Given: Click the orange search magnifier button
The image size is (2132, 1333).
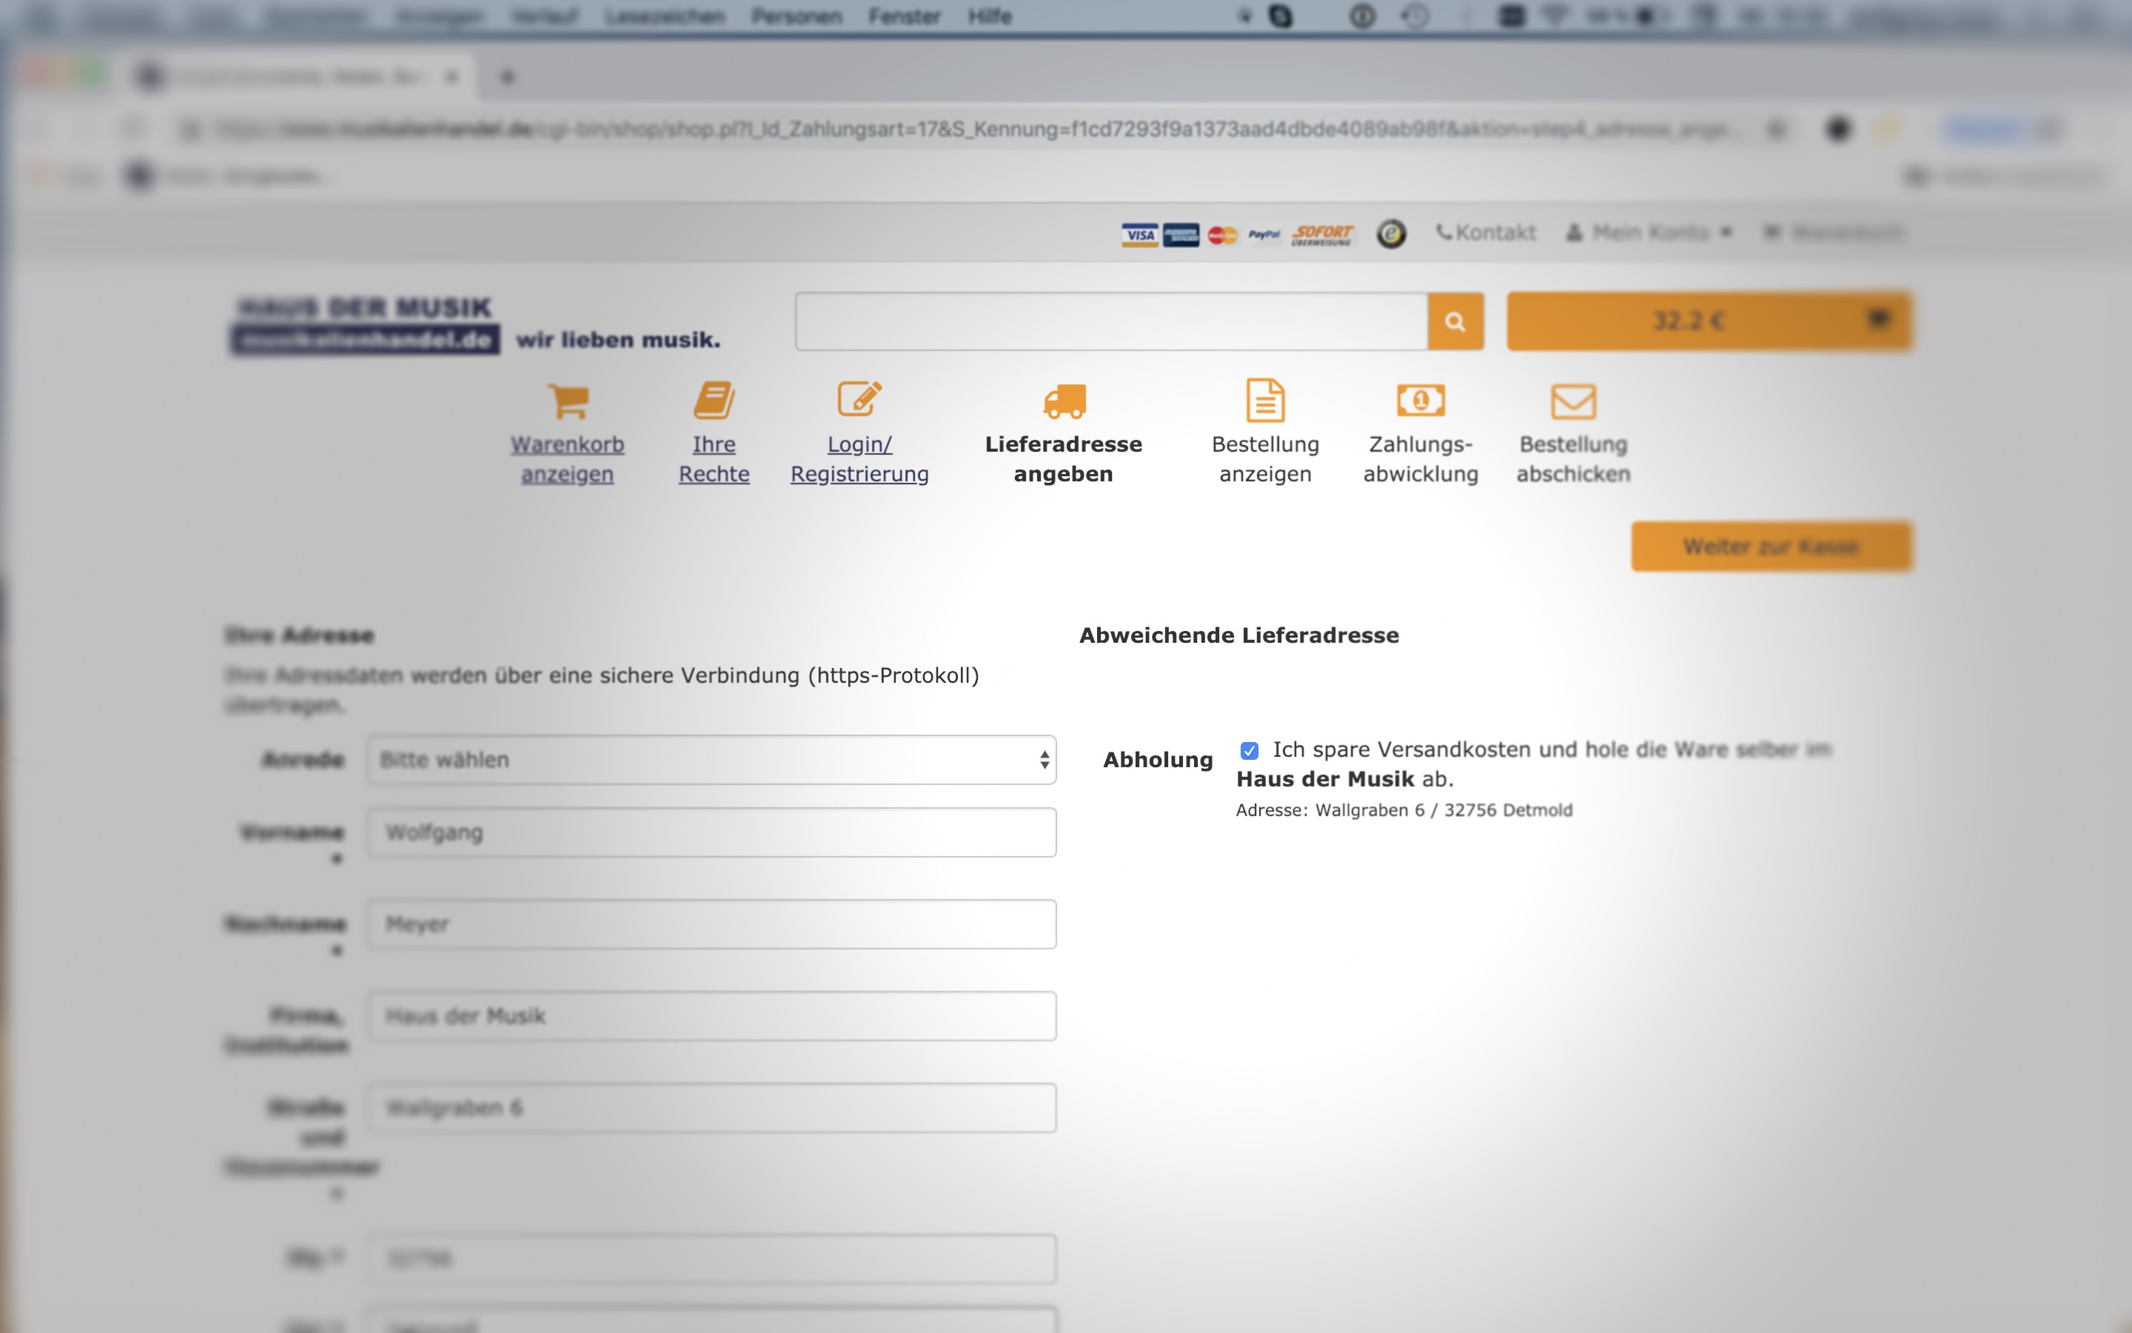Looking at the screenshot, I should [1455, 322].
